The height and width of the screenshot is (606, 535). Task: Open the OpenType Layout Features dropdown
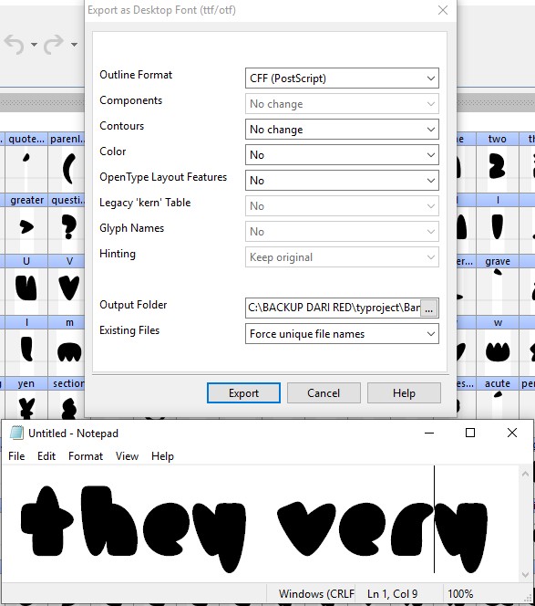coord(342,181)
